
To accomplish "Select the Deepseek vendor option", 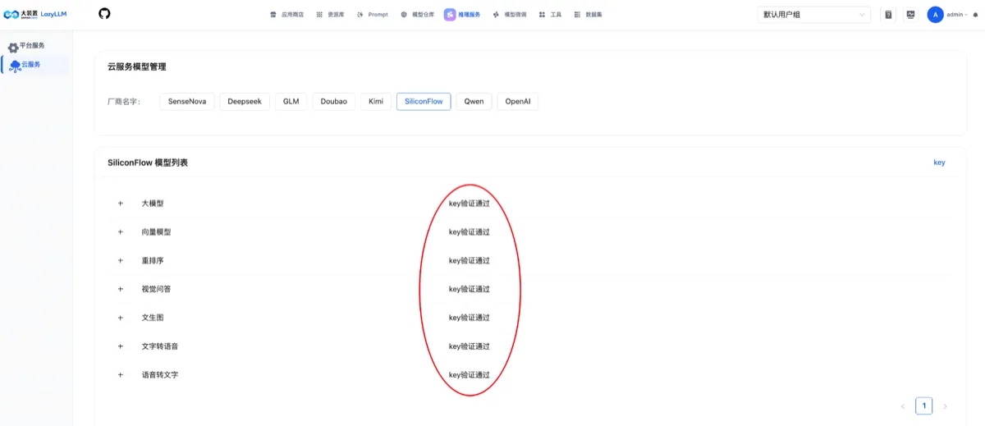I will click(245, 102).
